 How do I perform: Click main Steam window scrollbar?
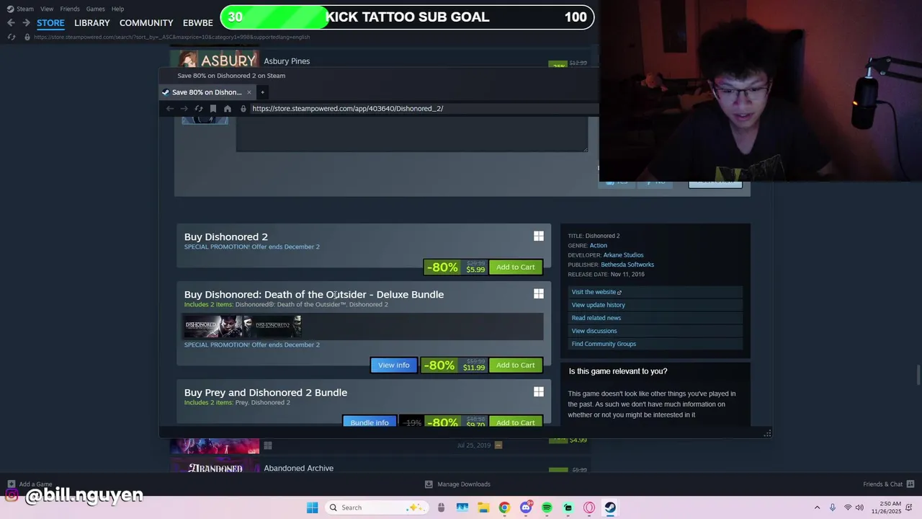point(918,376)
